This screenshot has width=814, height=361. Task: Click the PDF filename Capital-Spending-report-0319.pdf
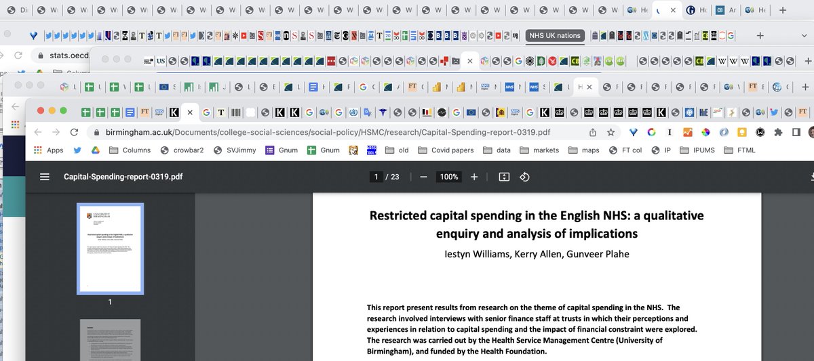tap(123, 177)
